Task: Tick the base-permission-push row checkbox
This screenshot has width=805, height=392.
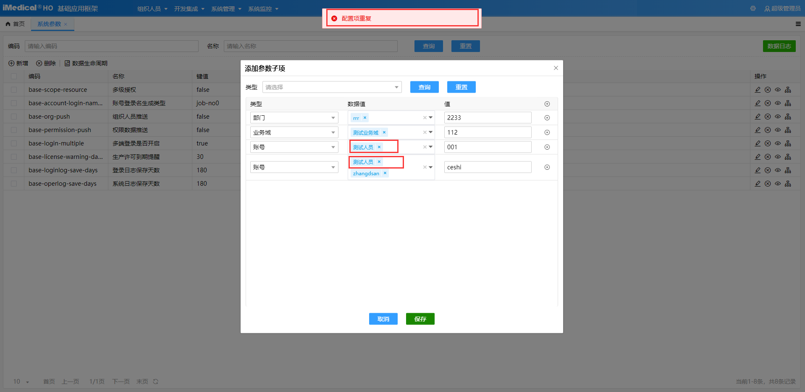Action: pyautogui.click(x=14, y=130)
